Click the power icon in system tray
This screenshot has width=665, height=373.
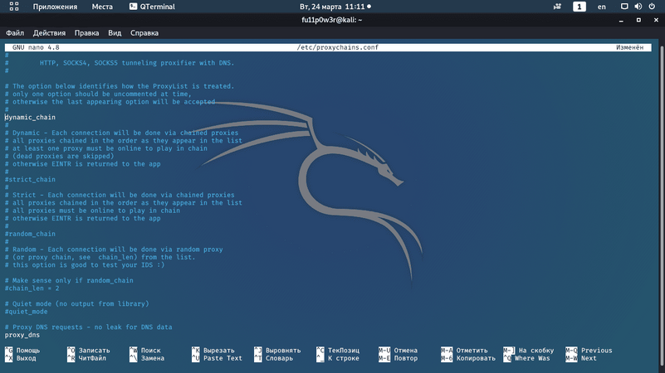point(650,7)
